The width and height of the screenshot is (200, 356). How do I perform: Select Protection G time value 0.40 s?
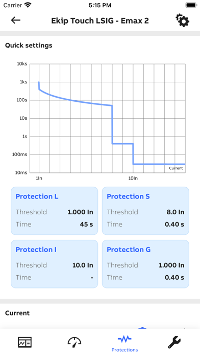click(174, 277)
